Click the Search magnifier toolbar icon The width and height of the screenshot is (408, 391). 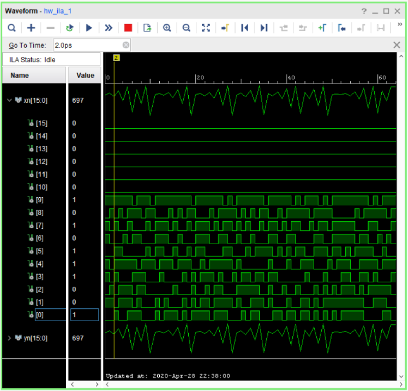point(11,28)
